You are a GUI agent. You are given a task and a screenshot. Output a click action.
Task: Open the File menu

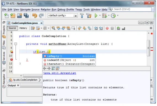(4, 9)
